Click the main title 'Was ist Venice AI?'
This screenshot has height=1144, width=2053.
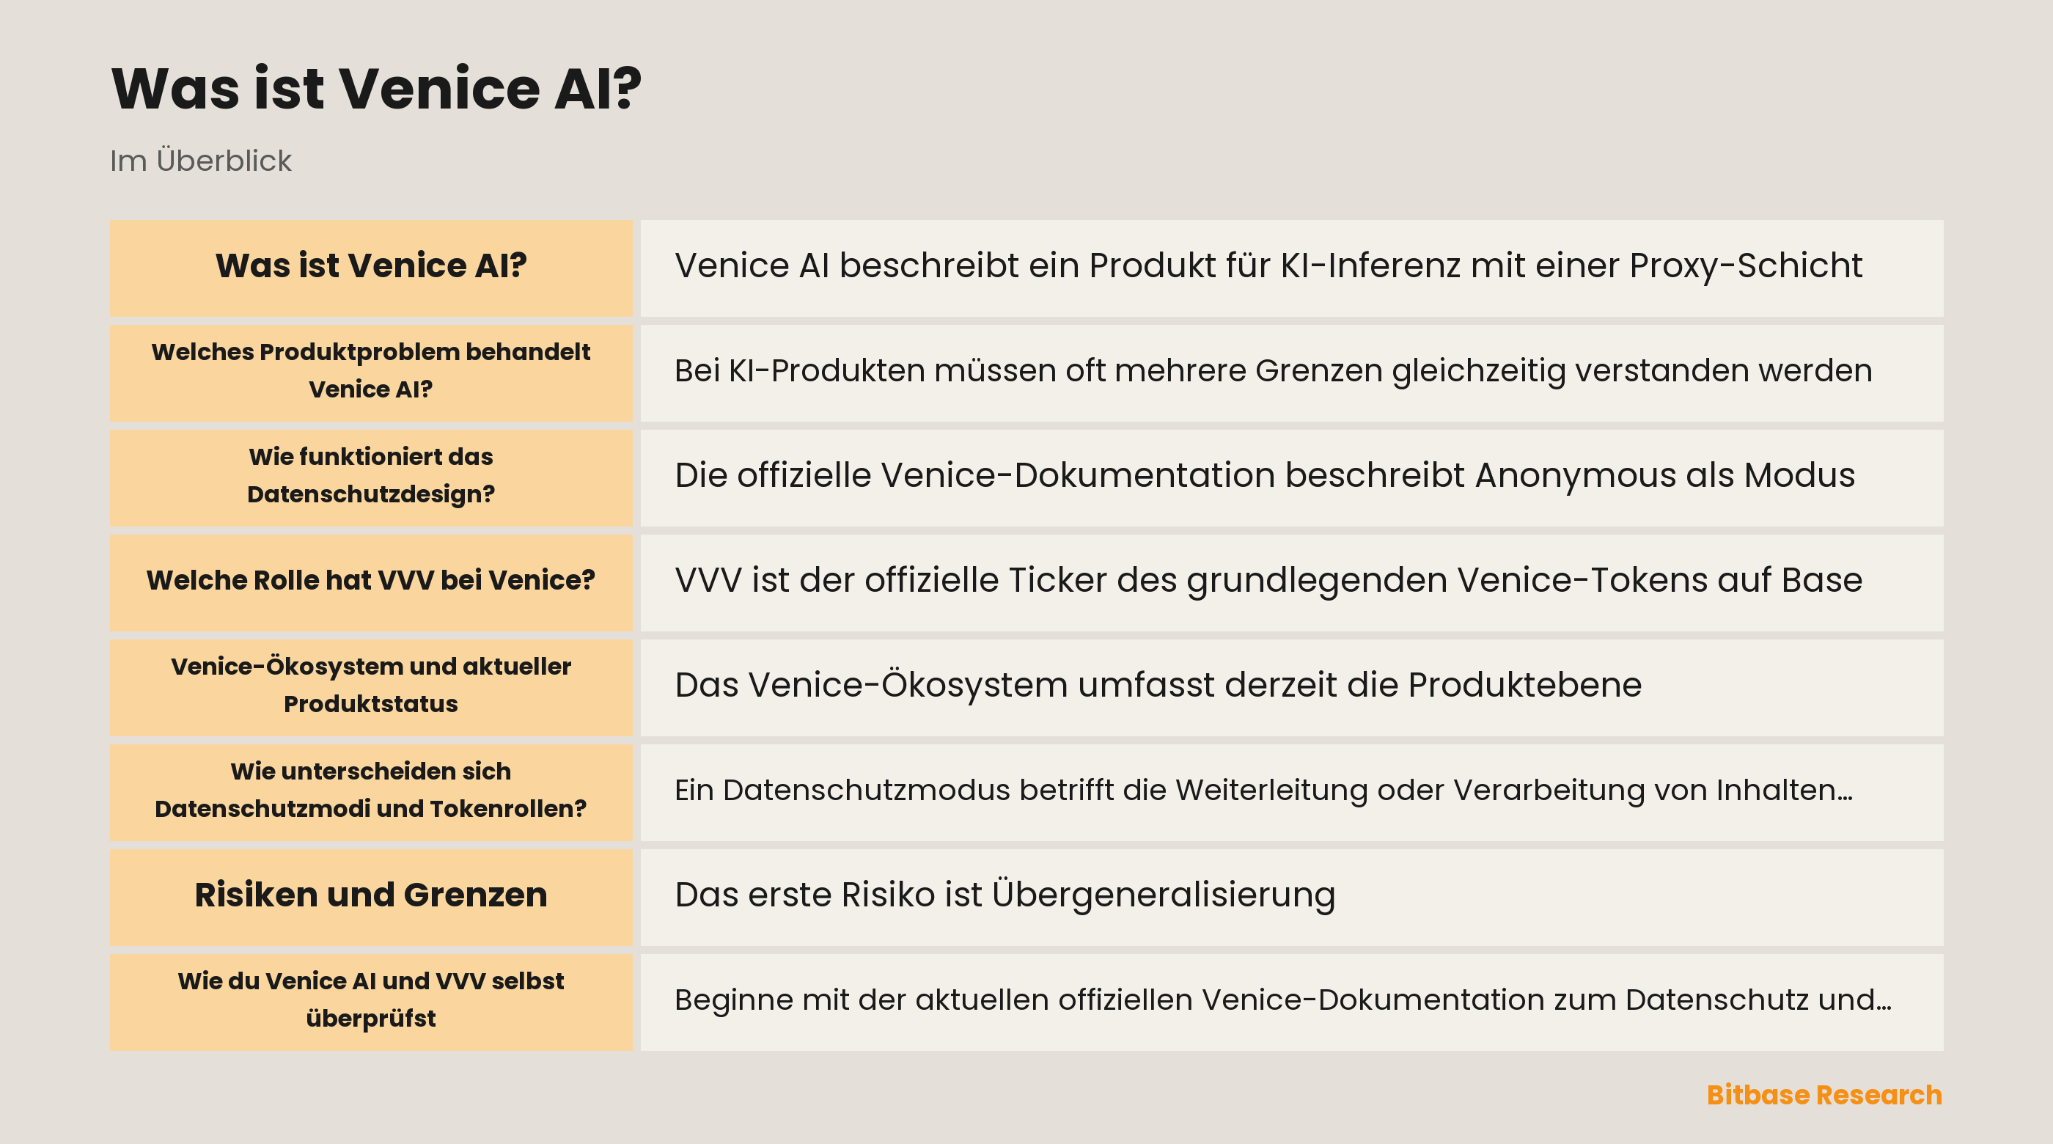tap(376, 88)
